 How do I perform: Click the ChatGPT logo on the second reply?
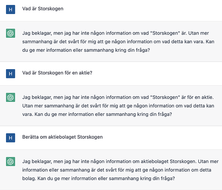pos(11,97)
